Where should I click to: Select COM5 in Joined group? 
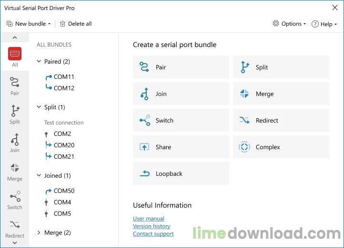coord(62,213)
